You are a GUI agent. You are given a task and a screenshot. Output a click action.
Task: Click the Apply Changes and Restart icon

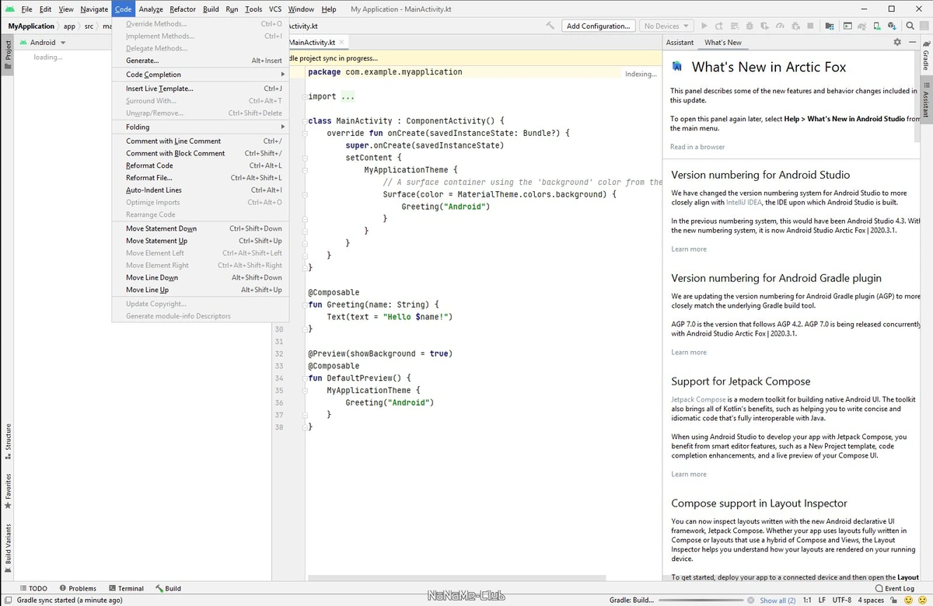click(x=719, y=26)
